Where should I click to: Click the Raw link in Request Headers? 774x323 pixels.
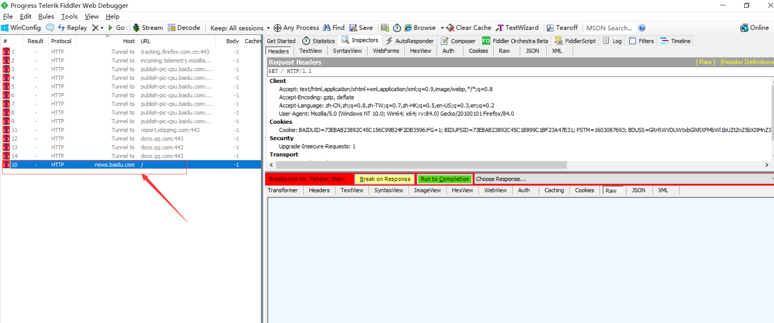click(706, 62)
